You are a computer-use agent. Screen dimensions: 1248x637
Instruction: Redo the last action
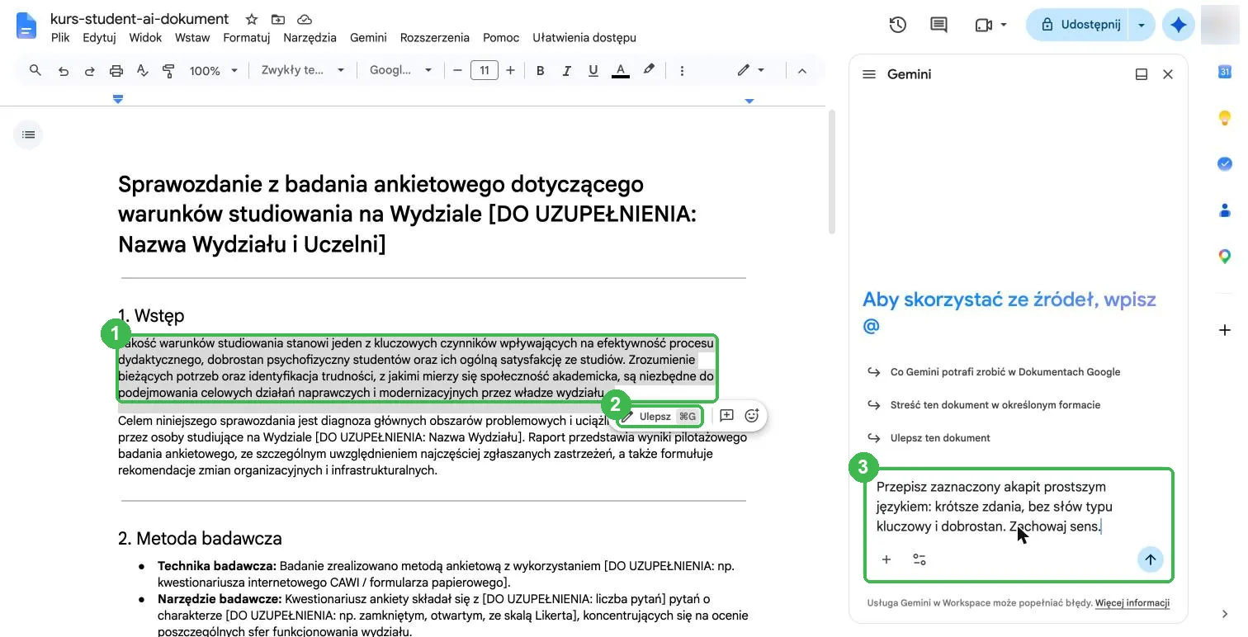coord(89,71)
